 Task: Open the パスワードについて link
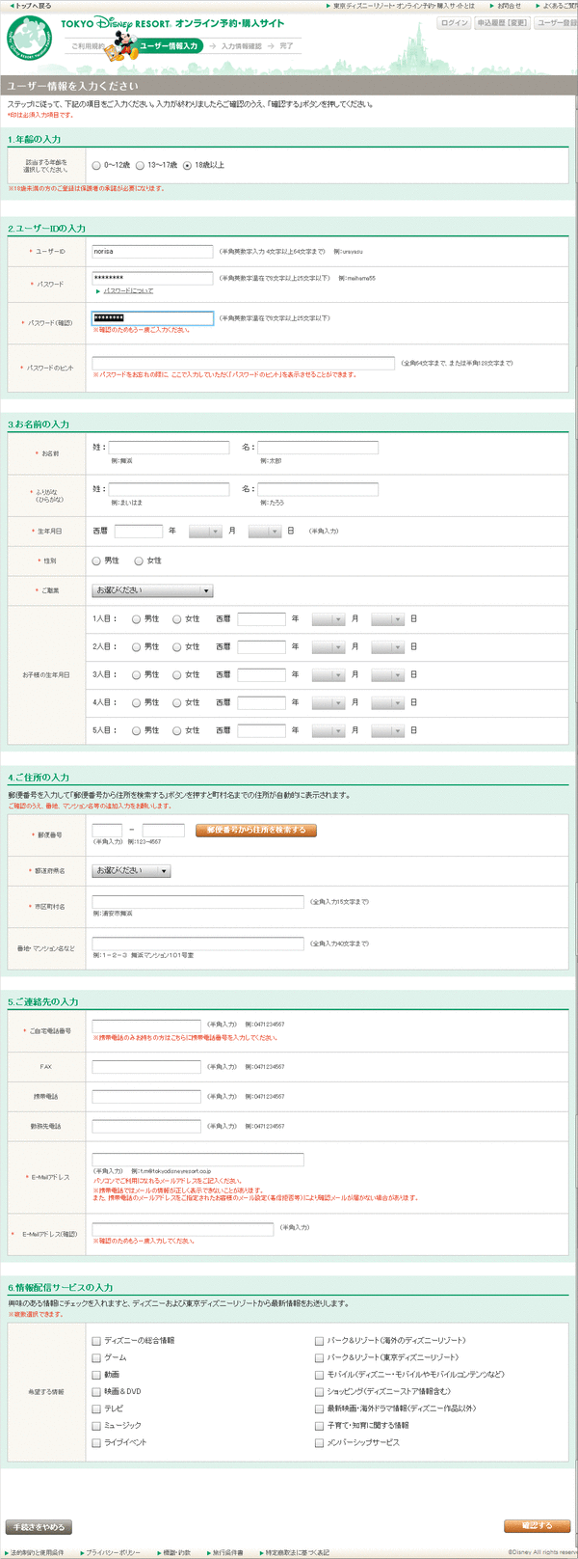(x=128, y=290)
